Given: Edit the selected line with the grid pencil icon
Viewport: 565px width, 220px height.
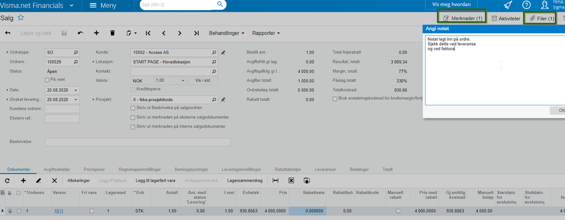Looking at the screenshot, I should click(39, 181).
